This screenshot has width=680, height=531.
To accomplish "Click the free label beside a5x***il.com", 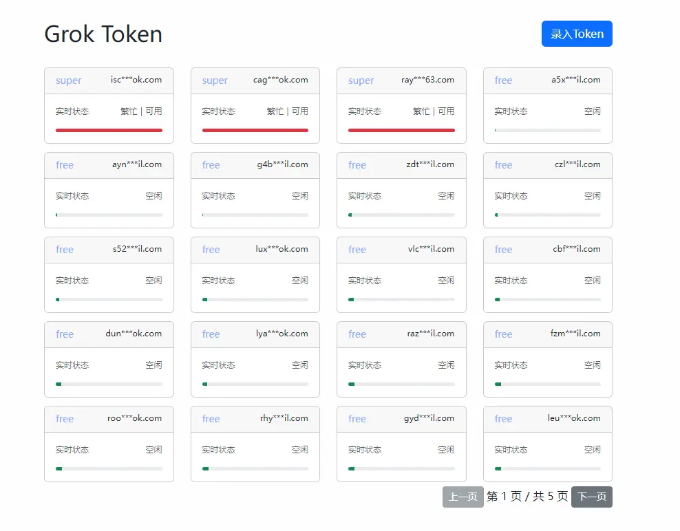I will click(504, 80).
